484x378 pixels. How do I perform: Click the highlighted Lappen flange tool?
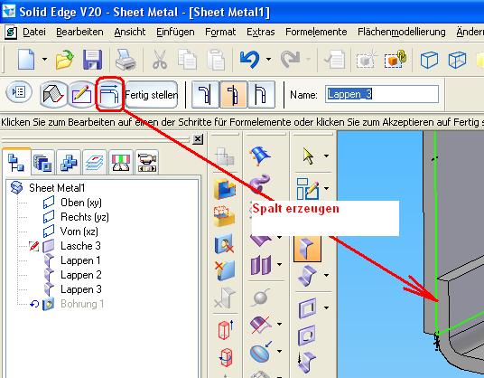pos(307,248)
